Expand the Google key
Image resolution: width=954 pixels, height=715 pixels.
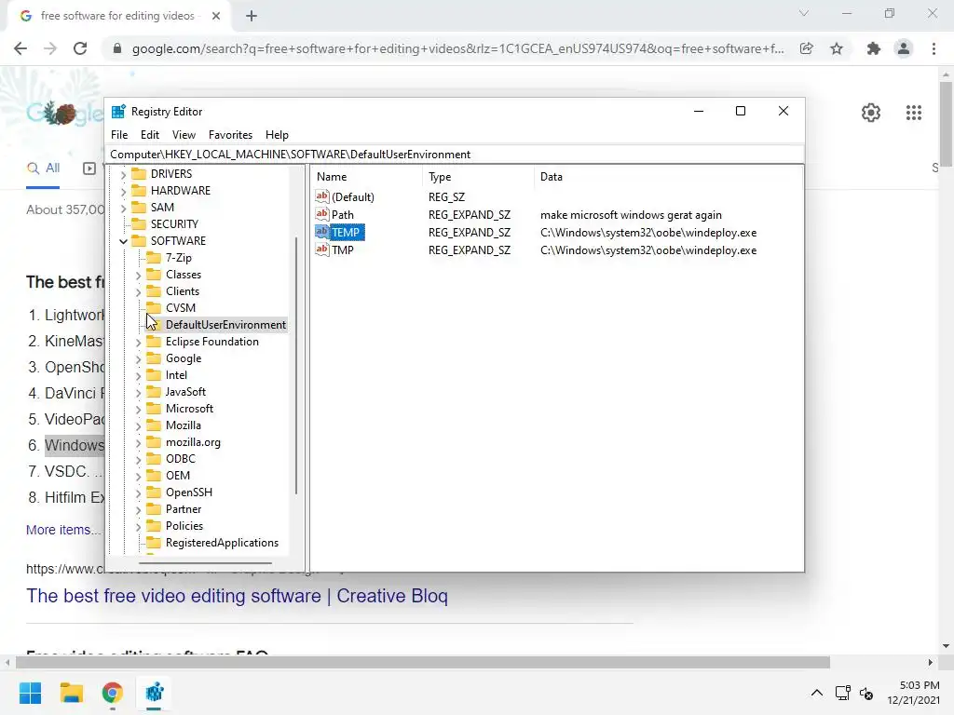tap(138, 358)
